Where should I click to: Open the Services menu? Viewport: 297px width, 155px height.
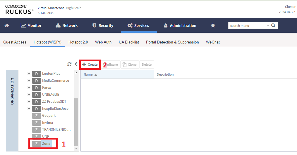[x=138, y=25]
